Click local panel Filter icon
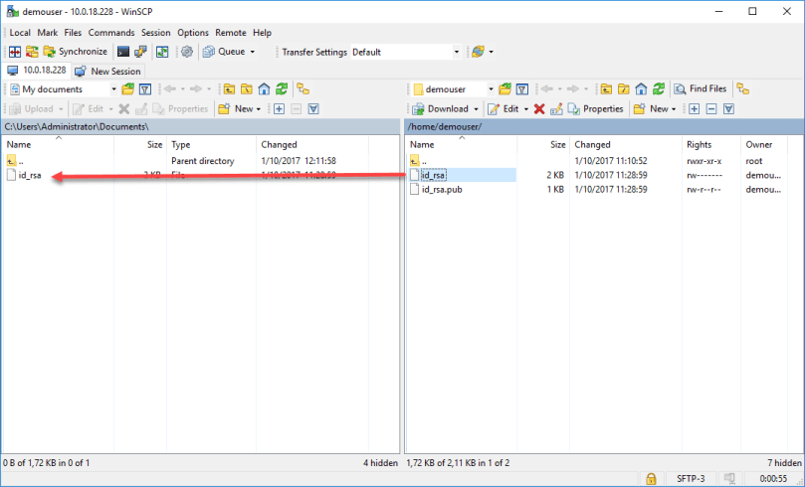The image size is (805, 487). tap(145, 89)
